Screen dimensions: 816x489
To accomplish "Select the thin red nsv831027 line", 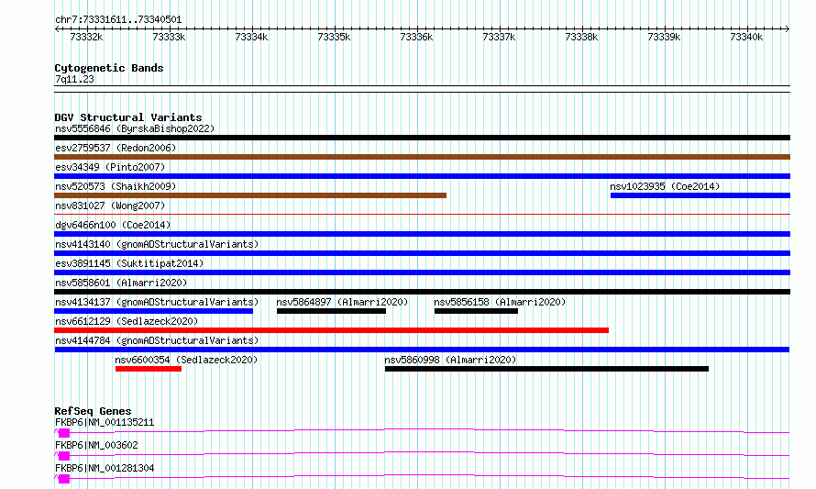I will pos(422,214).
